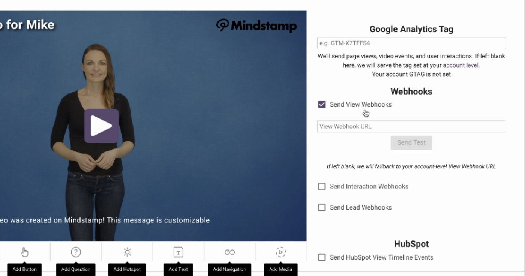Click the Mindstamp logo on video
Screen dimensions: 525x276
pos(256,25)
